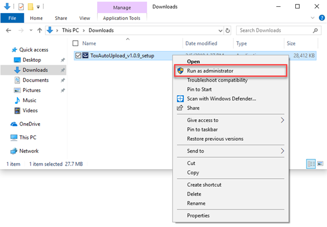Viewport: 327px width, 227px height.
Task: Click the Share icon in context menu
Action: [180, 108]
